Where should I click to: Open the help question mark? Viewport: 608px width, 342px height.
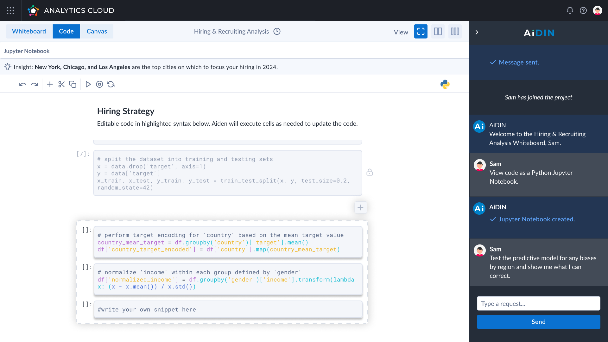pos(583,10)
